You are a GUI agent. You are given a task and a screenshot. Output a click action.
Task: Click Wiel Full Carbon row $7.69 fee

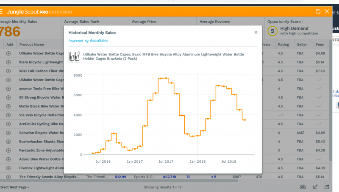click(320, 71)
